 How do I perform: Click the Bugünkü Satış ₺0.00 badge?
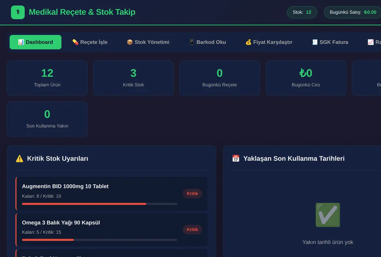[353, 12]
